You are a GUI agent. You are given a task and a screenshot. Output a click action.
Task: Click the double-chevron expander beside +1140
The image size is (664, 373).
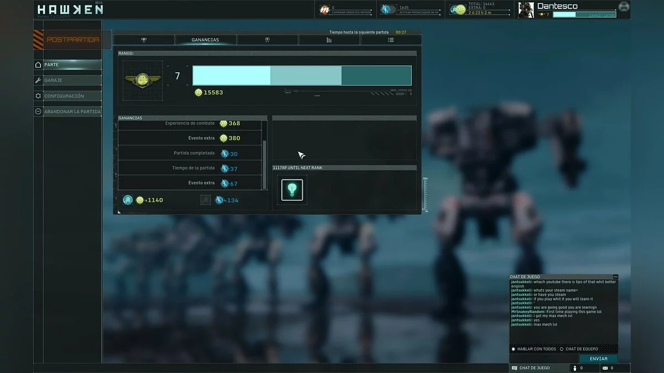click(x=128, y=199)
